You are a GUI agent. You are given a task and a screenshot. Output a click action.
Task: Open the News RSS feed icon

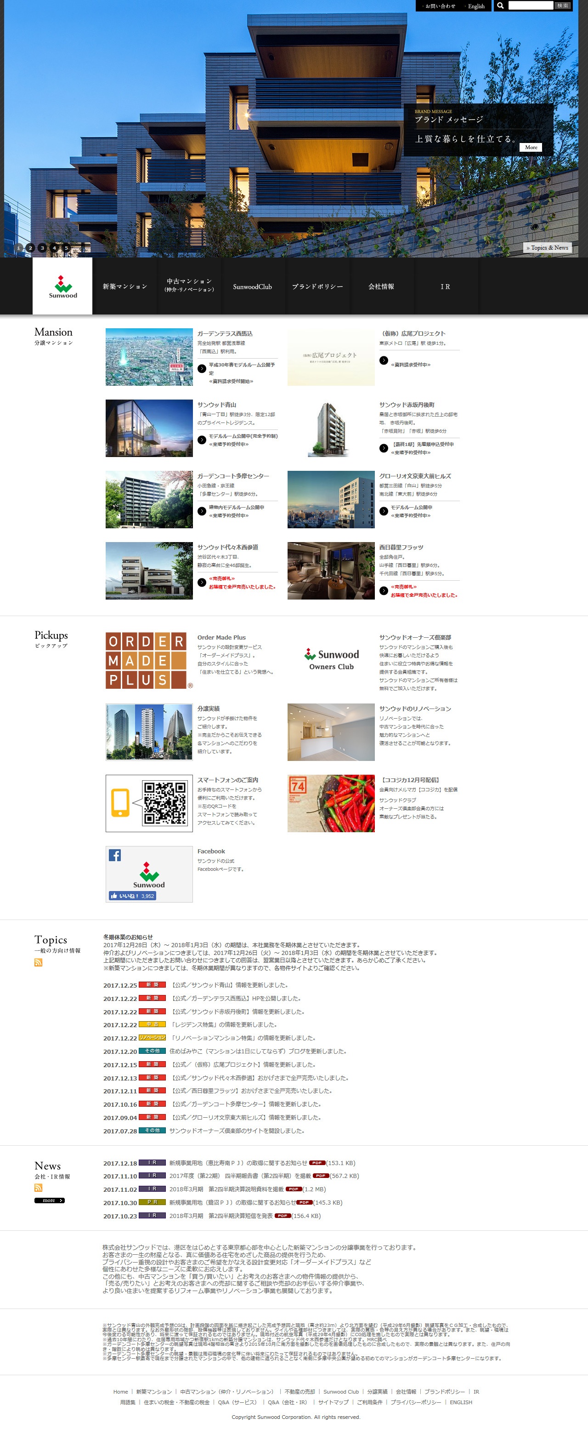click(x=38, y=1188)
